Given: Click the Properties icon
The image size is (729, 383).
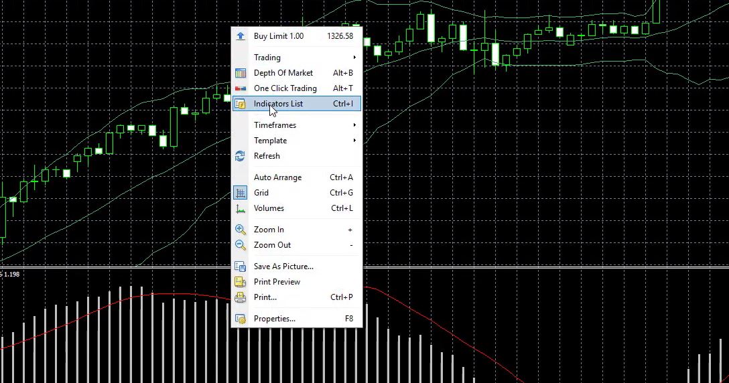Looking at the screenshot, I should pyautogui.click(x=241, y=319).
